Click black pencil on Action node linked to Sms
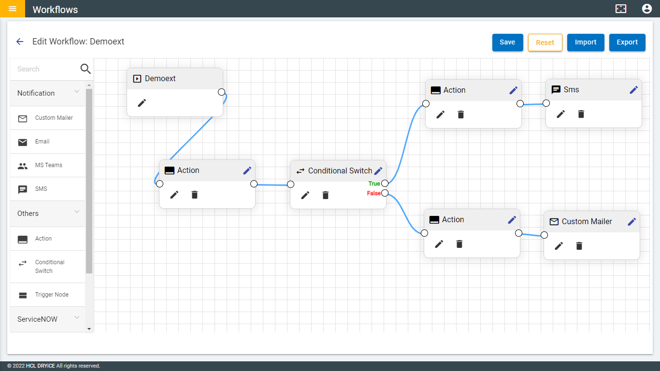 coord(441,114)
